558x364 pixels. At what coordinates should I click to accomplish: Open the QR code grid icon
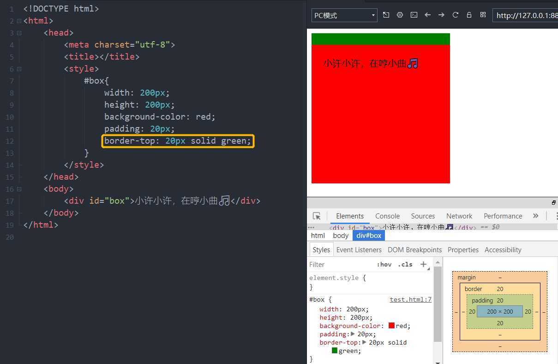[483, 15]
